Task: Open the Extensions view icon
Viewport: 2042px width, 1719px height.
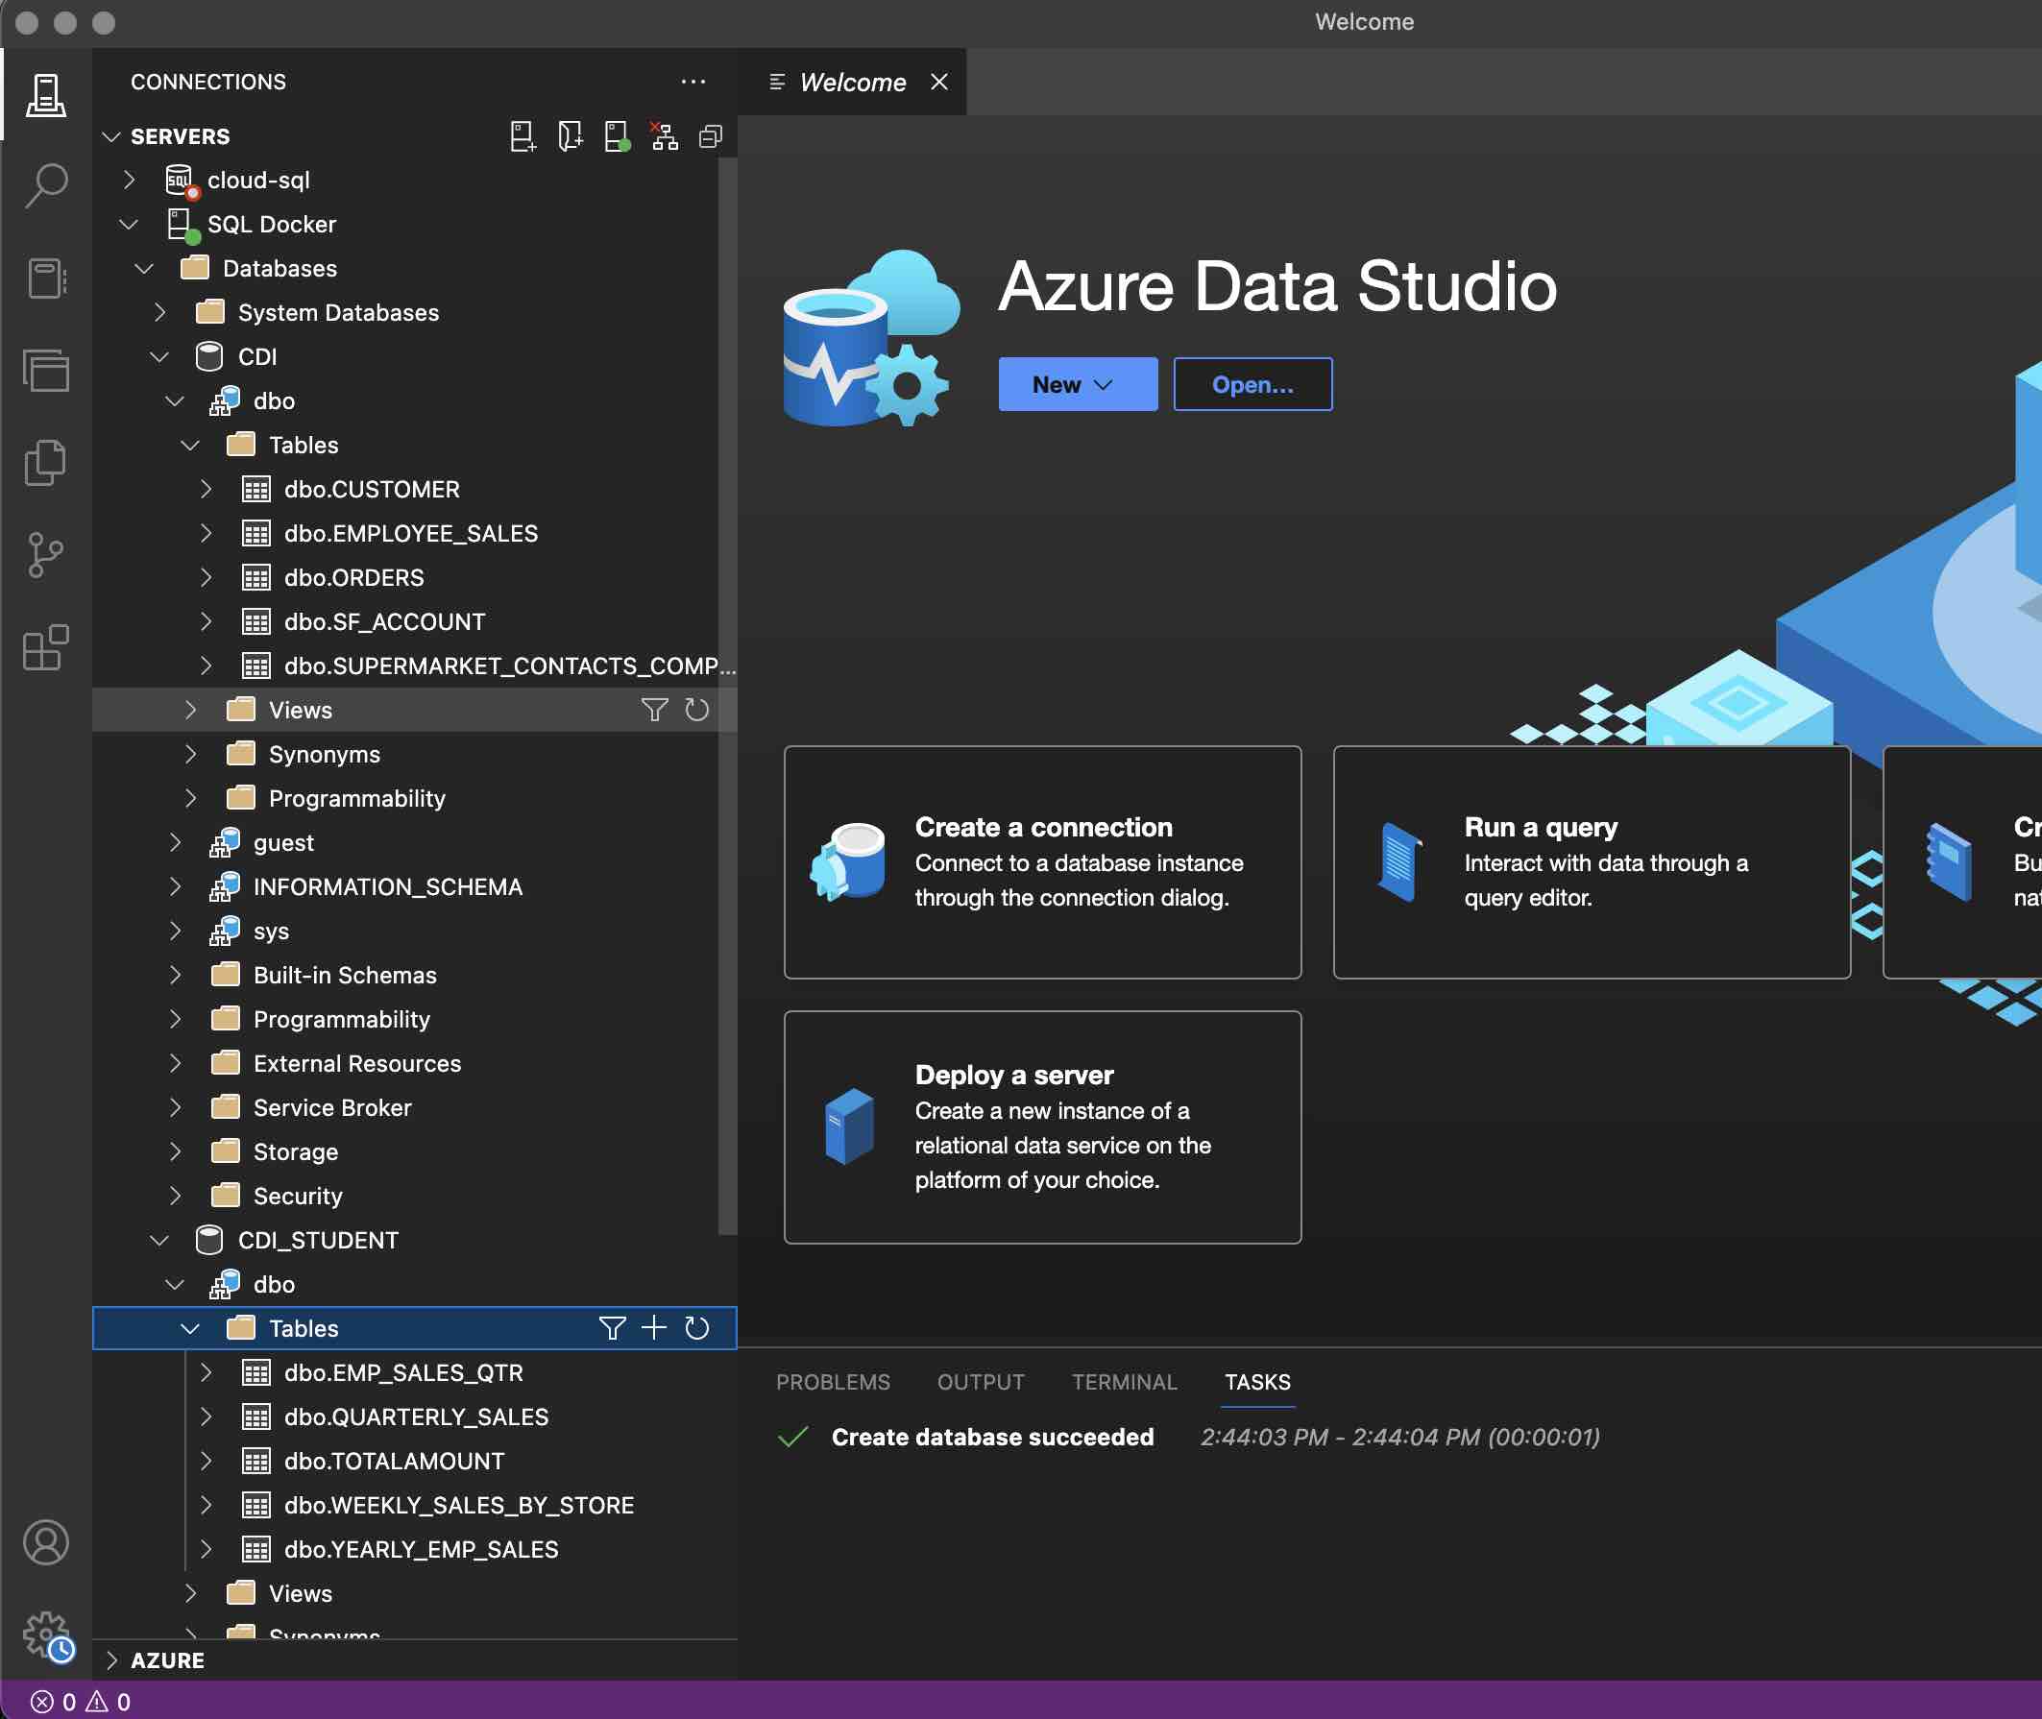Action: tap(46, 647)
